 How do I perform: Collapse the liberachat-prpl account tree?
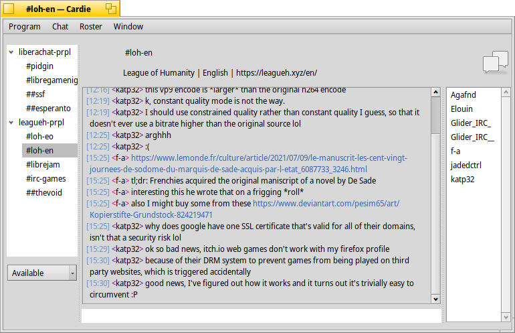[x=11, y=52]
